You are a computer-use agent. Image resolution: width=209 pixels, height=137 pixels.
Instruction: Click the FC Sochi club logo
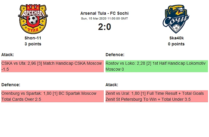pos(176,19)
